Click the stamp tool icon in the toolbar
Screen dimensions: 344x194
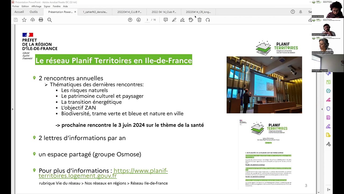click(x=191, y=20)
